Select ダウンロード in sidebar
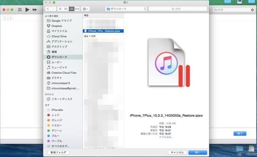 [x=63, y=57]
